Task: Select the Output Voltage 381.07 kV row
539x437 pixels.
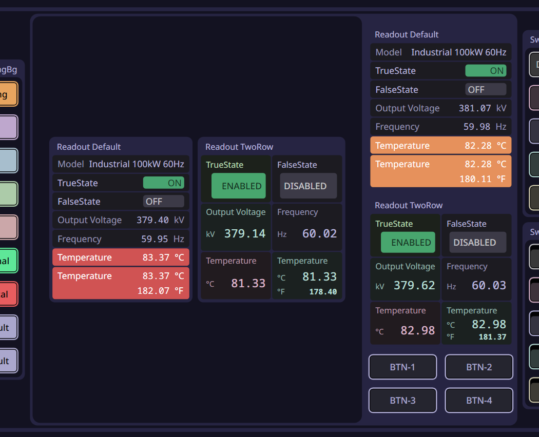Action: [440, 108]
